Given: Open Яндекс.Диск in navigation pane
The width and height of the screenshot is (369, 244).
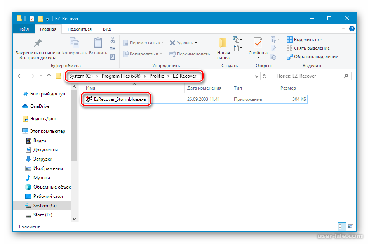Looking at the screenshot, I should click(40, 119).
